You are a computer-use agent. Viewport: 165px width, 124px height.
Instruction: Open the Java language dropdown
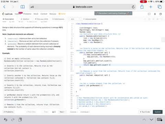click(x=75, y=19)
